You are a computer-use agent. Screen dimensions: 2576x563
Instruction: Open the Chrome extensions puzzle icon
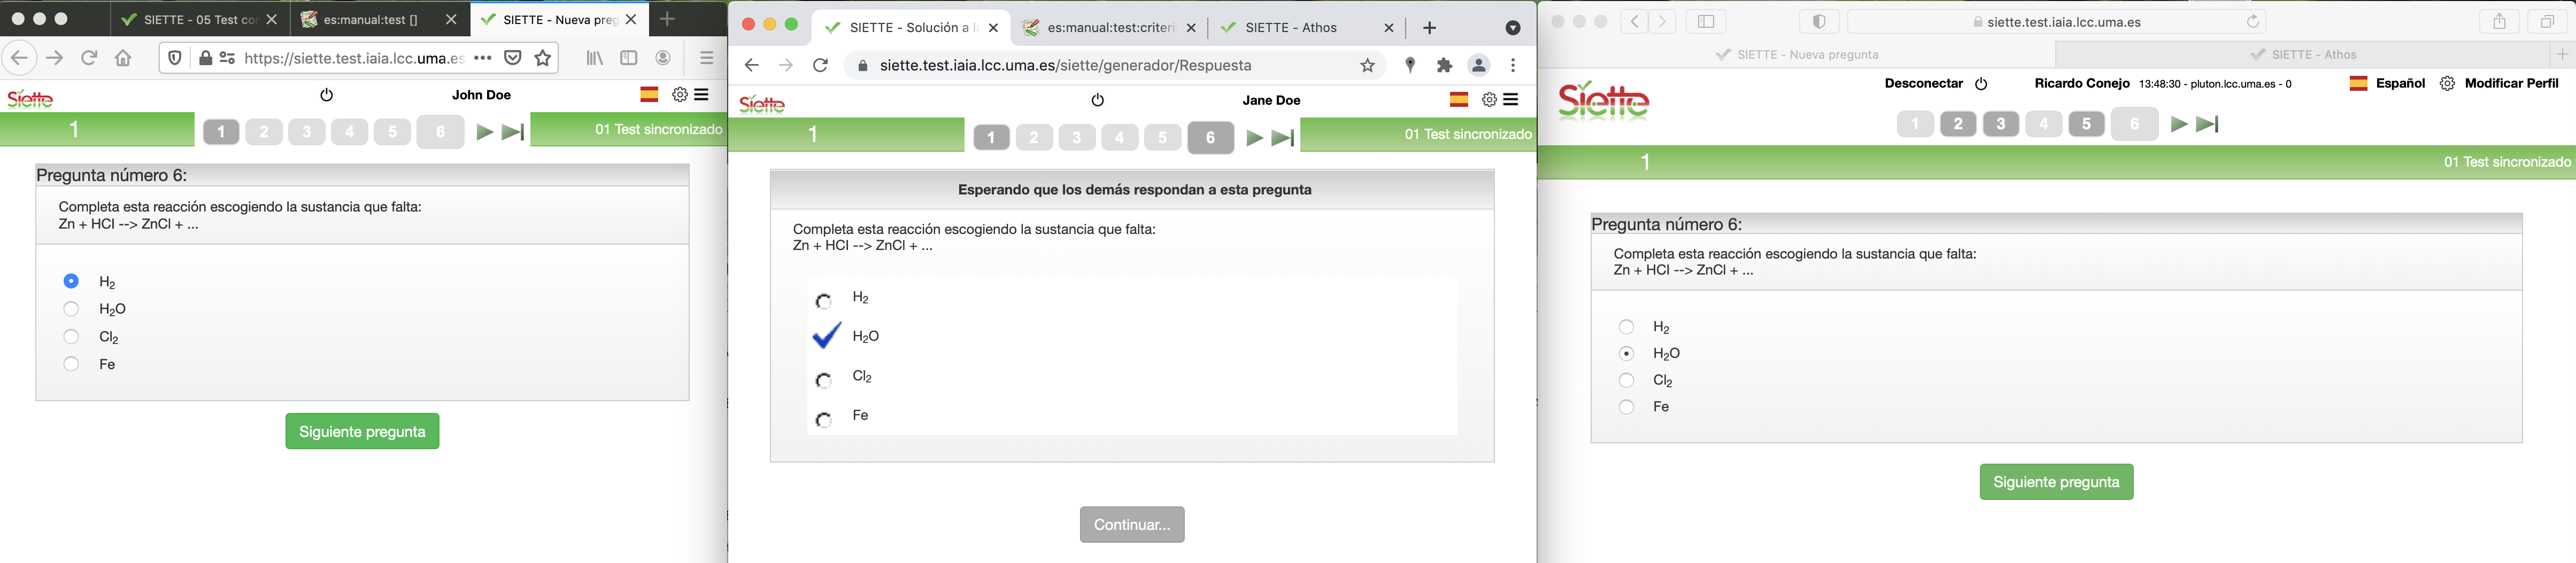coord(1444,66)
